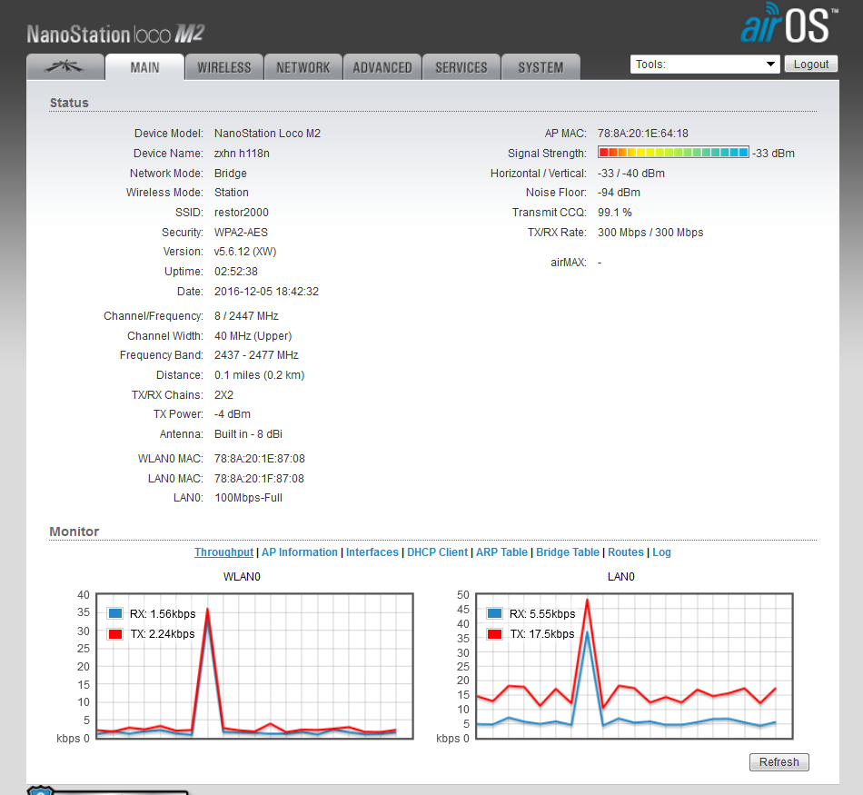This screenshot has width=863, height=795.
Task: Click the channel value 8 / 2447 MHz
Action: (246, 316)
